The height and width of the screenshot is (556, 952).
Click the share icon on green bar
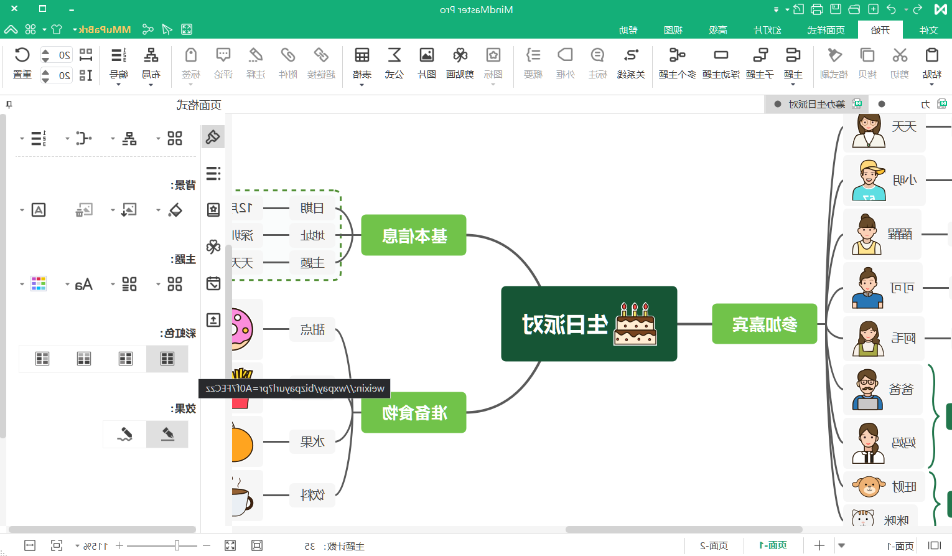(x=147, y=29)
